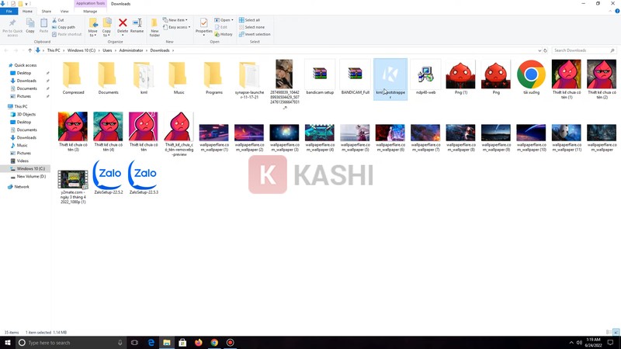Open the BANDICAM_Full archive file
621x349 pixels.
click(355, 74)
